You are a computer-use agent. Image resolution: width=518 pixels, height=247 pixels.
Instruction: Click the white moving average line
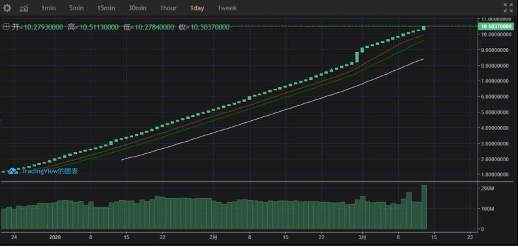pyautogui.click(x=273, y=113)
